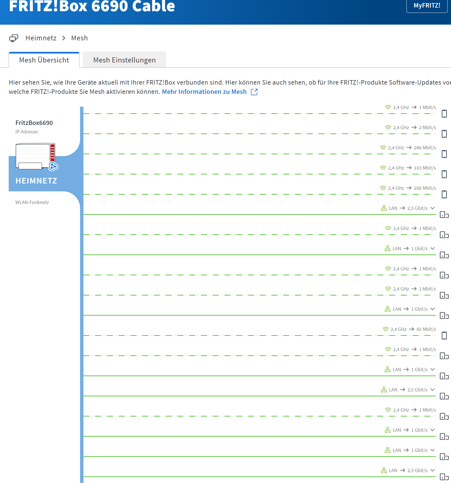Select the phone icon of the 65 Mbit/s device
The width and height of the screenshot is (451, 483).
pos(444,336)
